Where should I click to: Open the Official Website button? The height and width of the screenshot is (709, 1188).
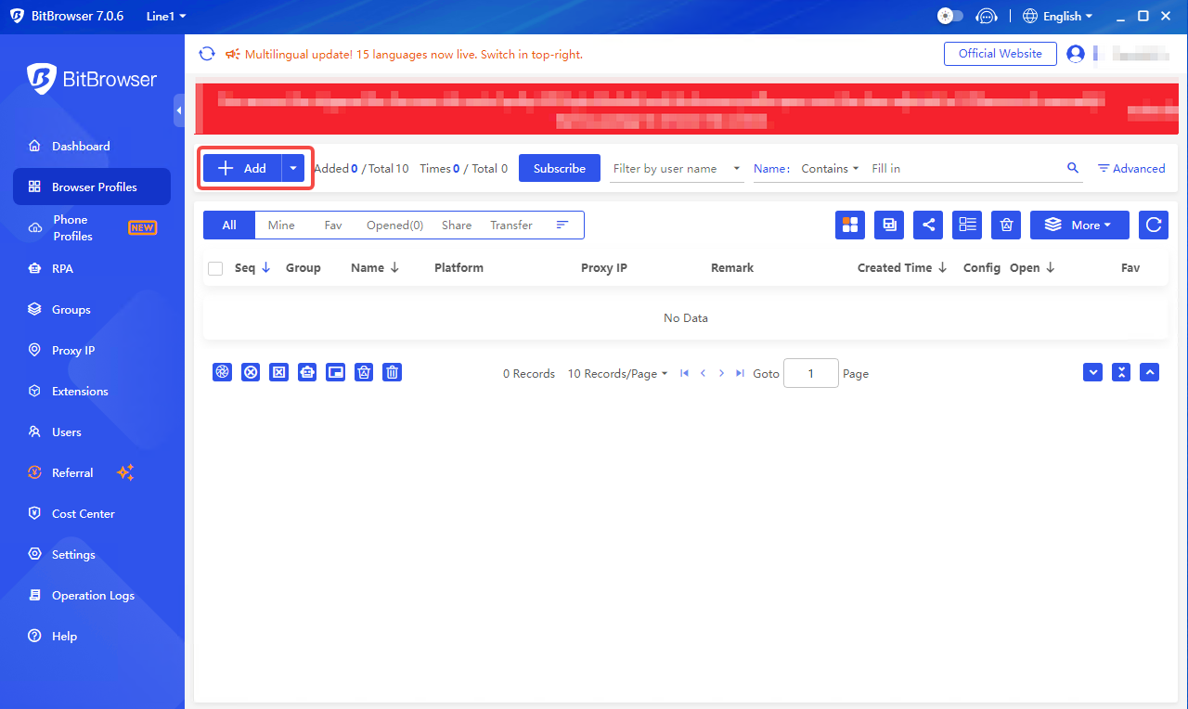click(1001, 54)
